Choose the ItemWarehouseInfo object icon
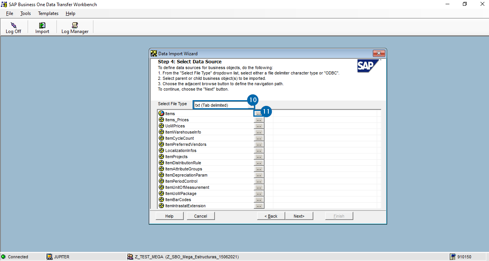Image resolution: width=489 pixels, height=261 pixels. tap(161, 132)
